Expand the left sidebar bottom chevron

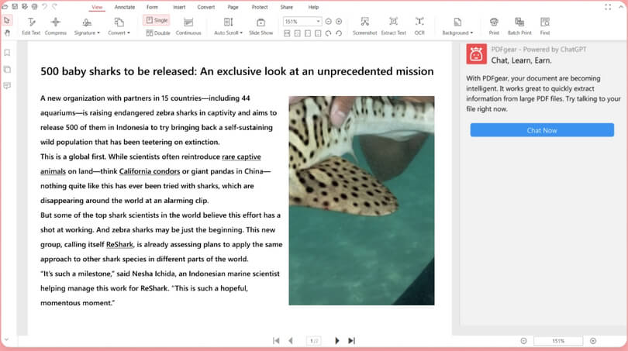point(6,340)
